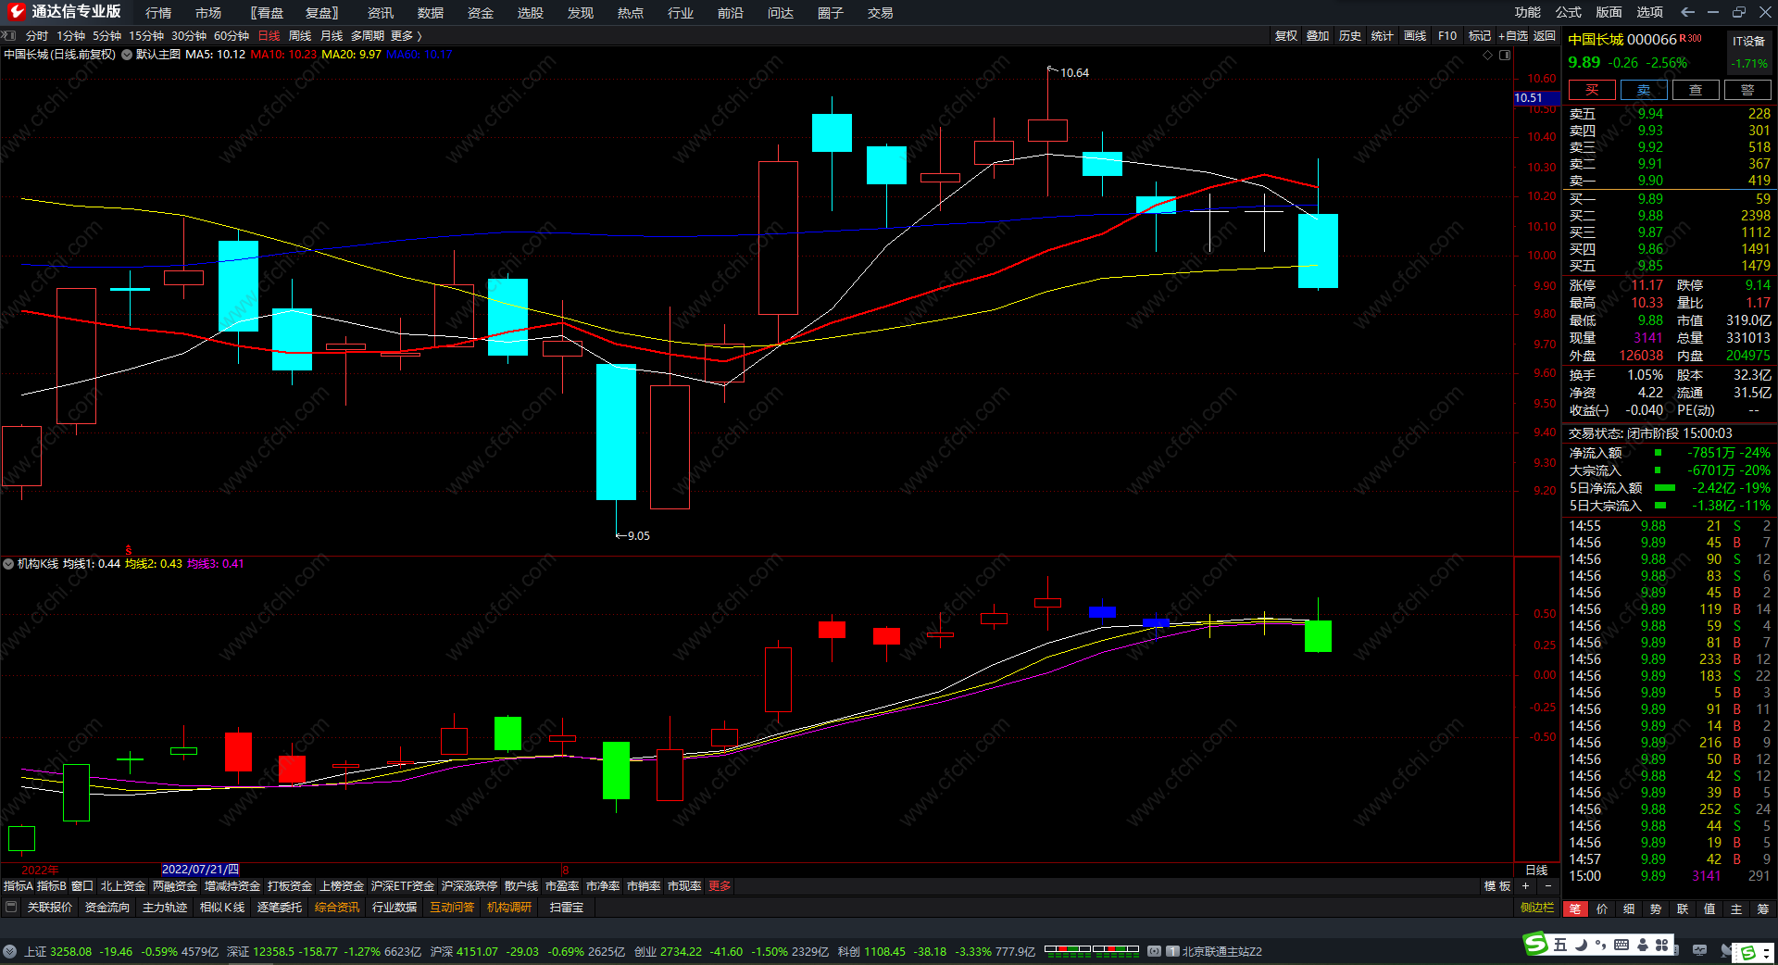Image resolution: width=1778 pixels, height=965 pixels.
Task: Click the person icon in Sogou toolbar
Action: pos(1642,945)
